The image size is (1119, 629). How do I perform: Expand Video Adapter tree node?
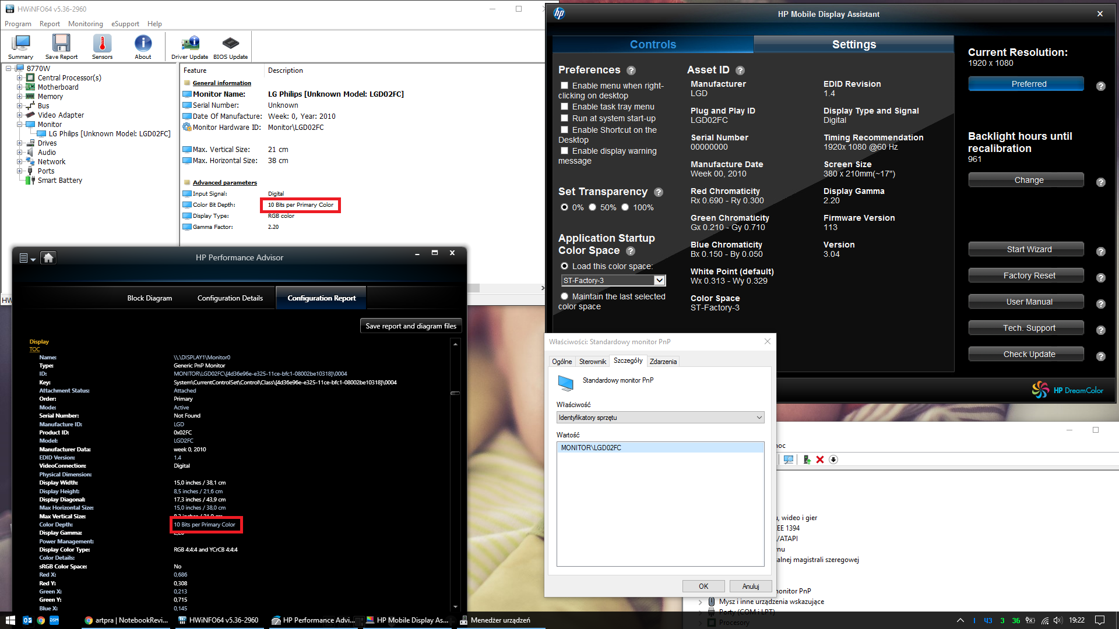(x=20, y=115)
